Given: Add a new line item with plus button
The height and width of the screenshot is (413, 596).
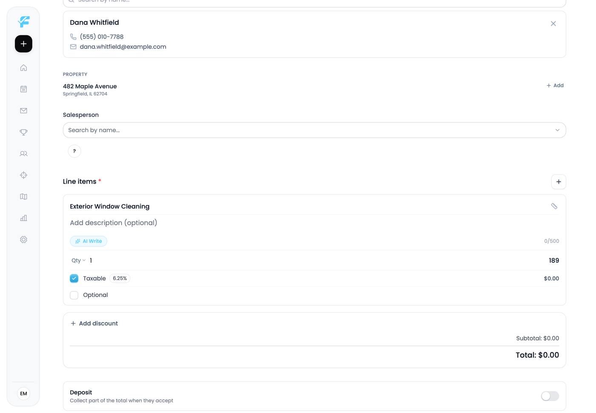Looking at the screenshot, I should click(x=559, y=182).
